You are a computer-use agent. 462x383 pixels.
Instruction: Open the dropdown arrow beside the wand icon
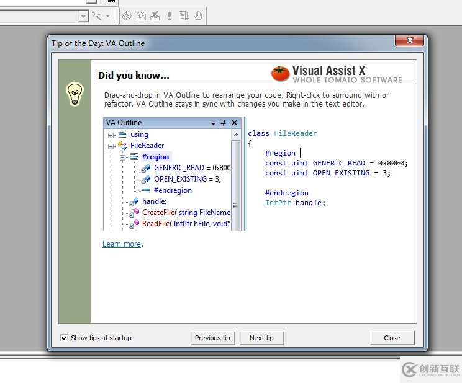[x=108, y=16]
